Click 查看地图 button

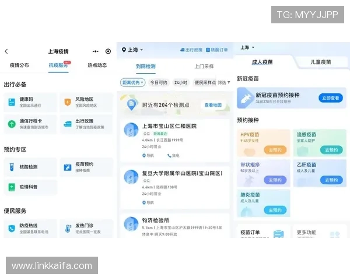pos(213,105)
